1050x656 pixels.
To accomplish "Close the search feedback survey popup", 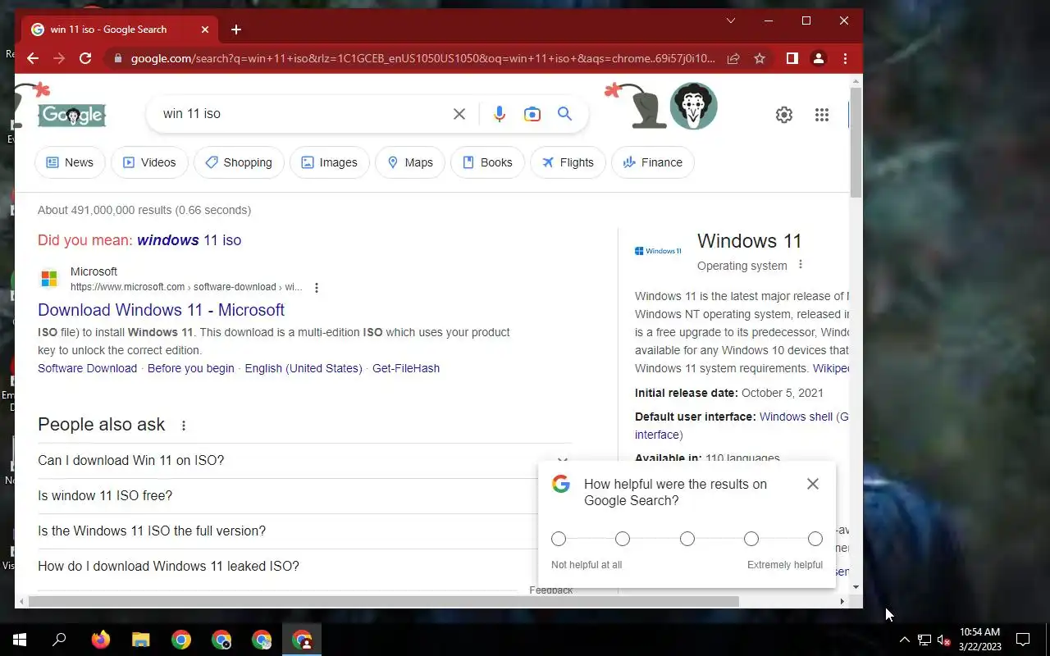I will 813,484.
